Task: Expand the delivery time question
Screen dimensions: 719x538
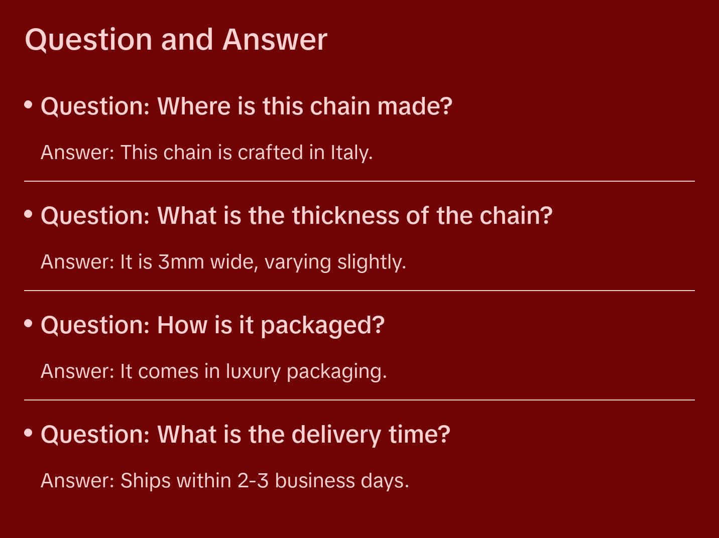Action: (x=245, y=435)
